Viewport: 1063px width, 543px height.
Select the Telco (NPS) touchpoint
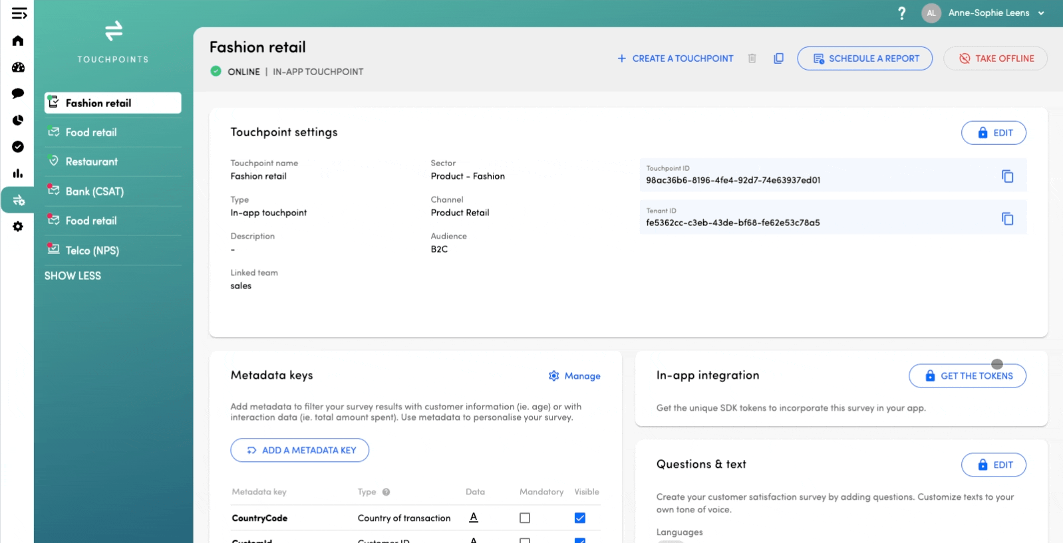click(x=92, y=251)
